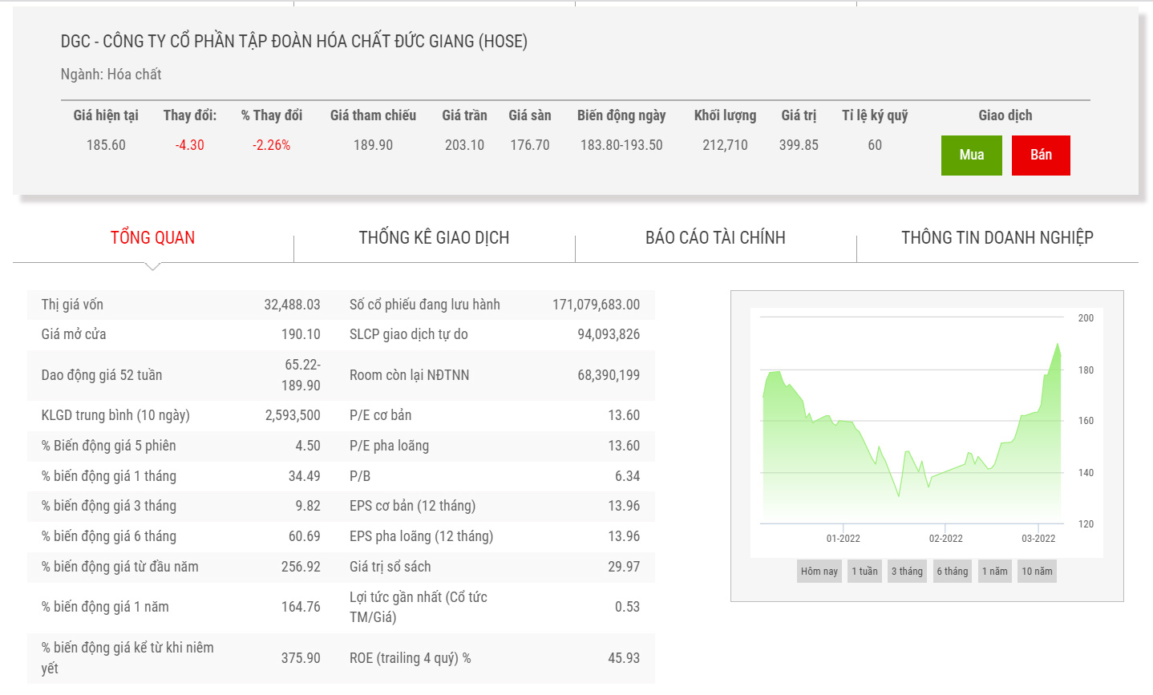This screenshot has height=695, width=1153.
Task: Click the red Bán sell button
Action: pyautogui.click(x=1040, y=155)
